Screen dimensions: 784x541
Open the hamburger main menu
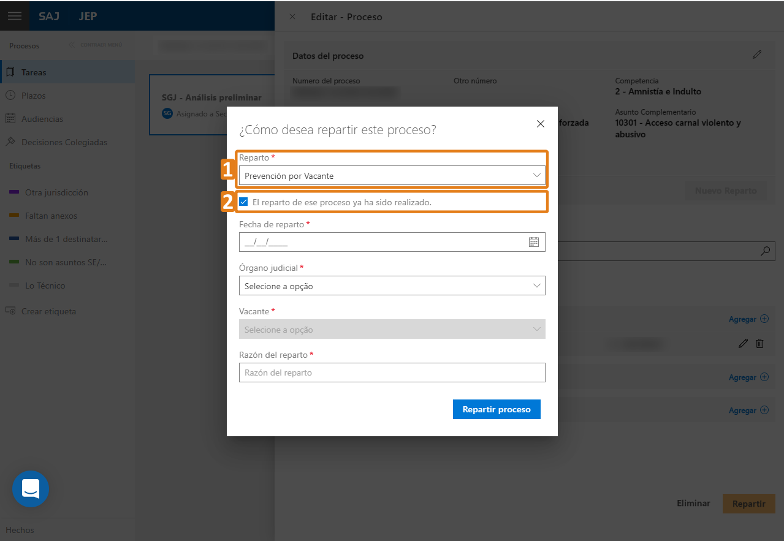[x=15, y=16]
